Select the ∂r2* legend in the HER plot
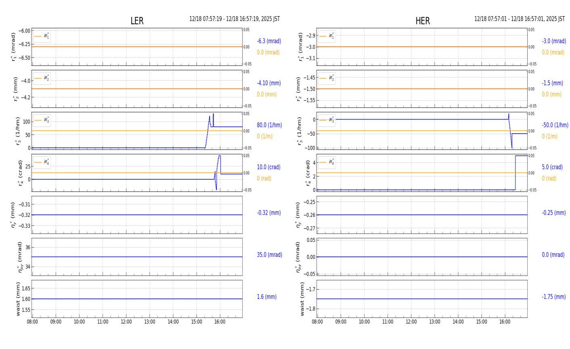The height and width of the screenshot is (349, 570). (327, 78)
